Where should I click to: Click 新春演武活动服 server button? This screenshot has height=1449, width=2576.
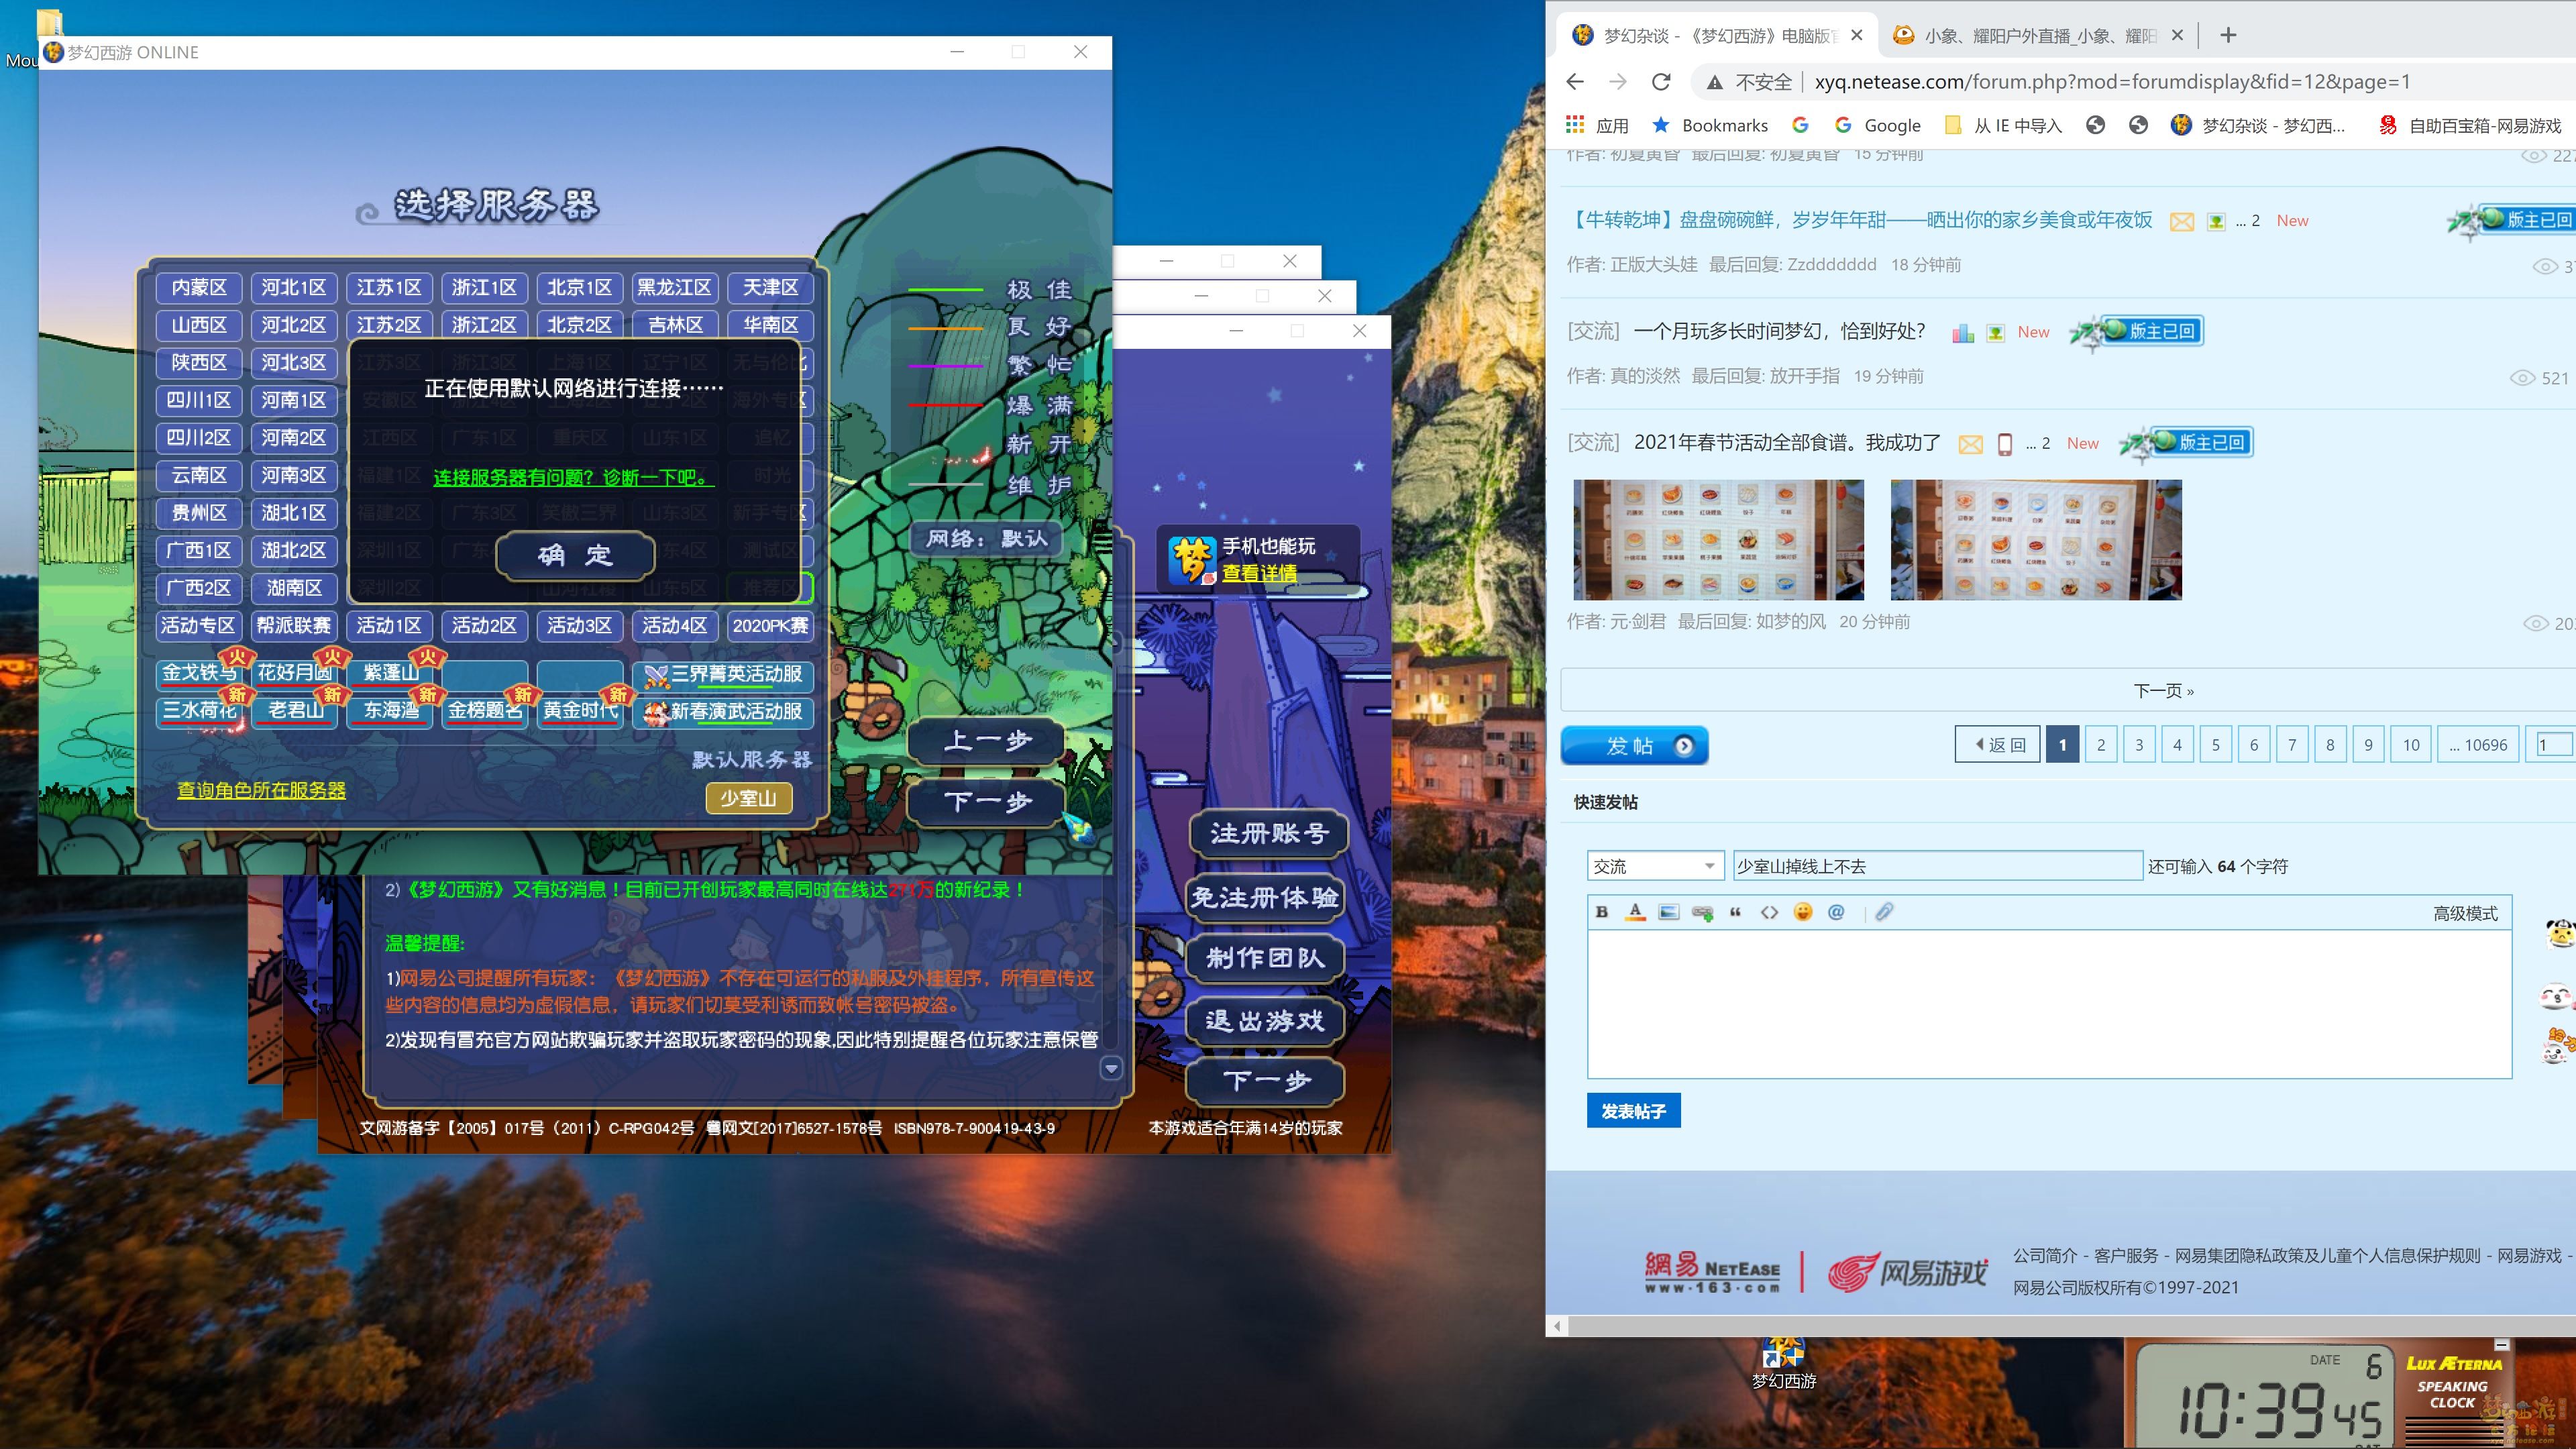tap(723, 712)
